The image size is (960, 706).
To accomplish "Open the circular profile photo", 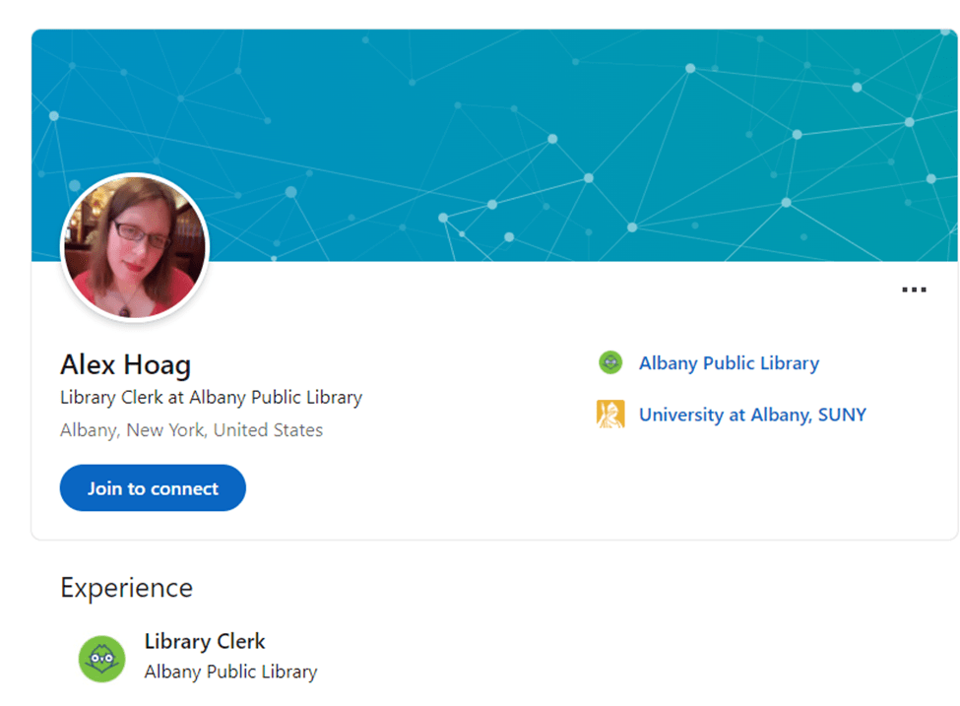I will 135,247.
